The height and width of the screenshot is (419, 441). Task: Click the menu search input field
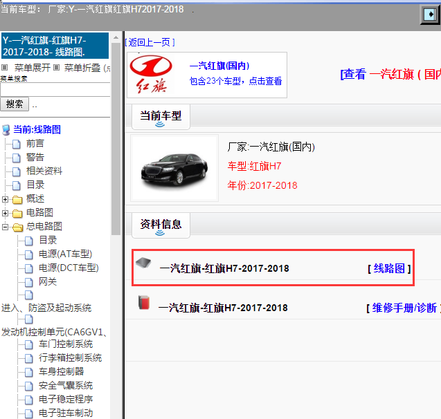coord(55,90)
